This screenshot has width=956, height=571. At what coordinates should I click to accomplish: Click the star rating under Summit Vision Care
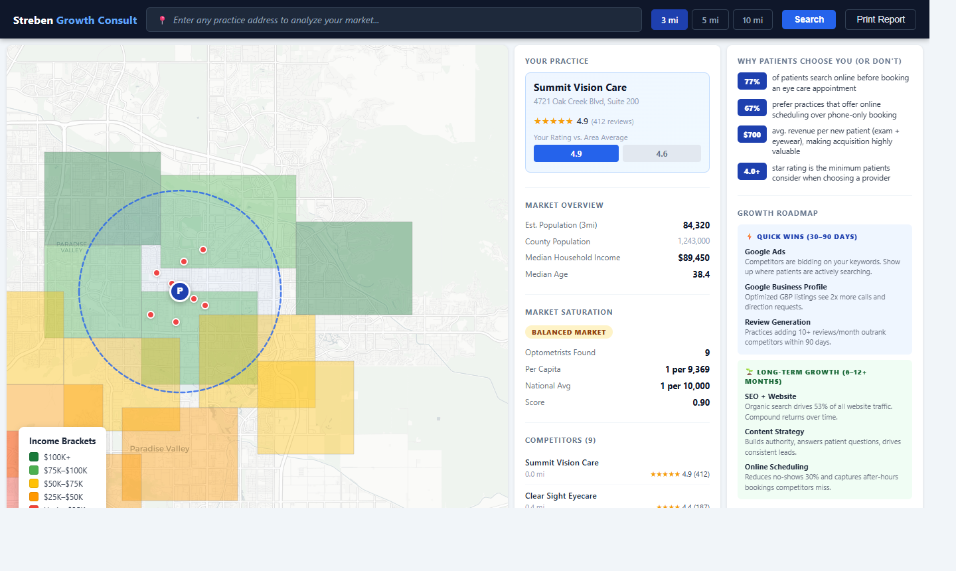[x=552, y=121]
